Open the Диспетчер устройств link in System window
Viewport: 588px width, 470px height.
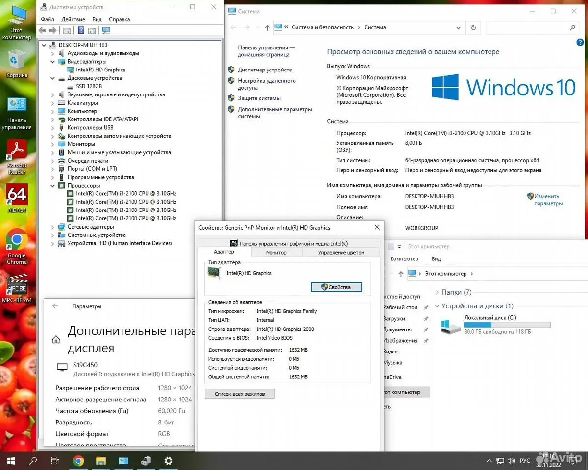(265, 70)
